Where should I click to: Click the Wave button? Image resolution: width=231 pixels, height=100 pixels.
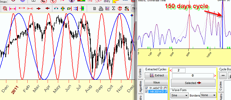157,82
